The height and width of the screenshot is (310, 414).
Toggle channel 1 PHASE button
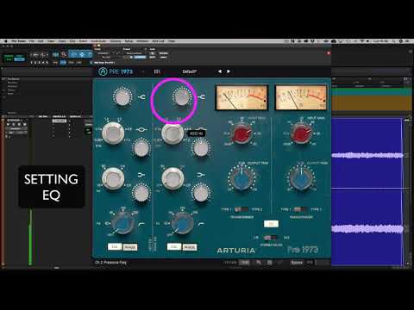(130, 247)
